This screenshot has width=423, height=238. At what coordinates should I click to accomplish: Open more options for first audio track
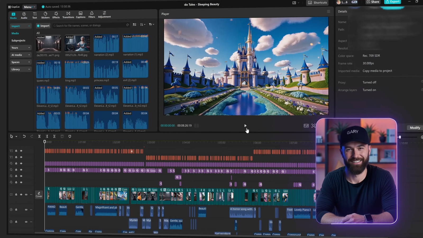31,209
